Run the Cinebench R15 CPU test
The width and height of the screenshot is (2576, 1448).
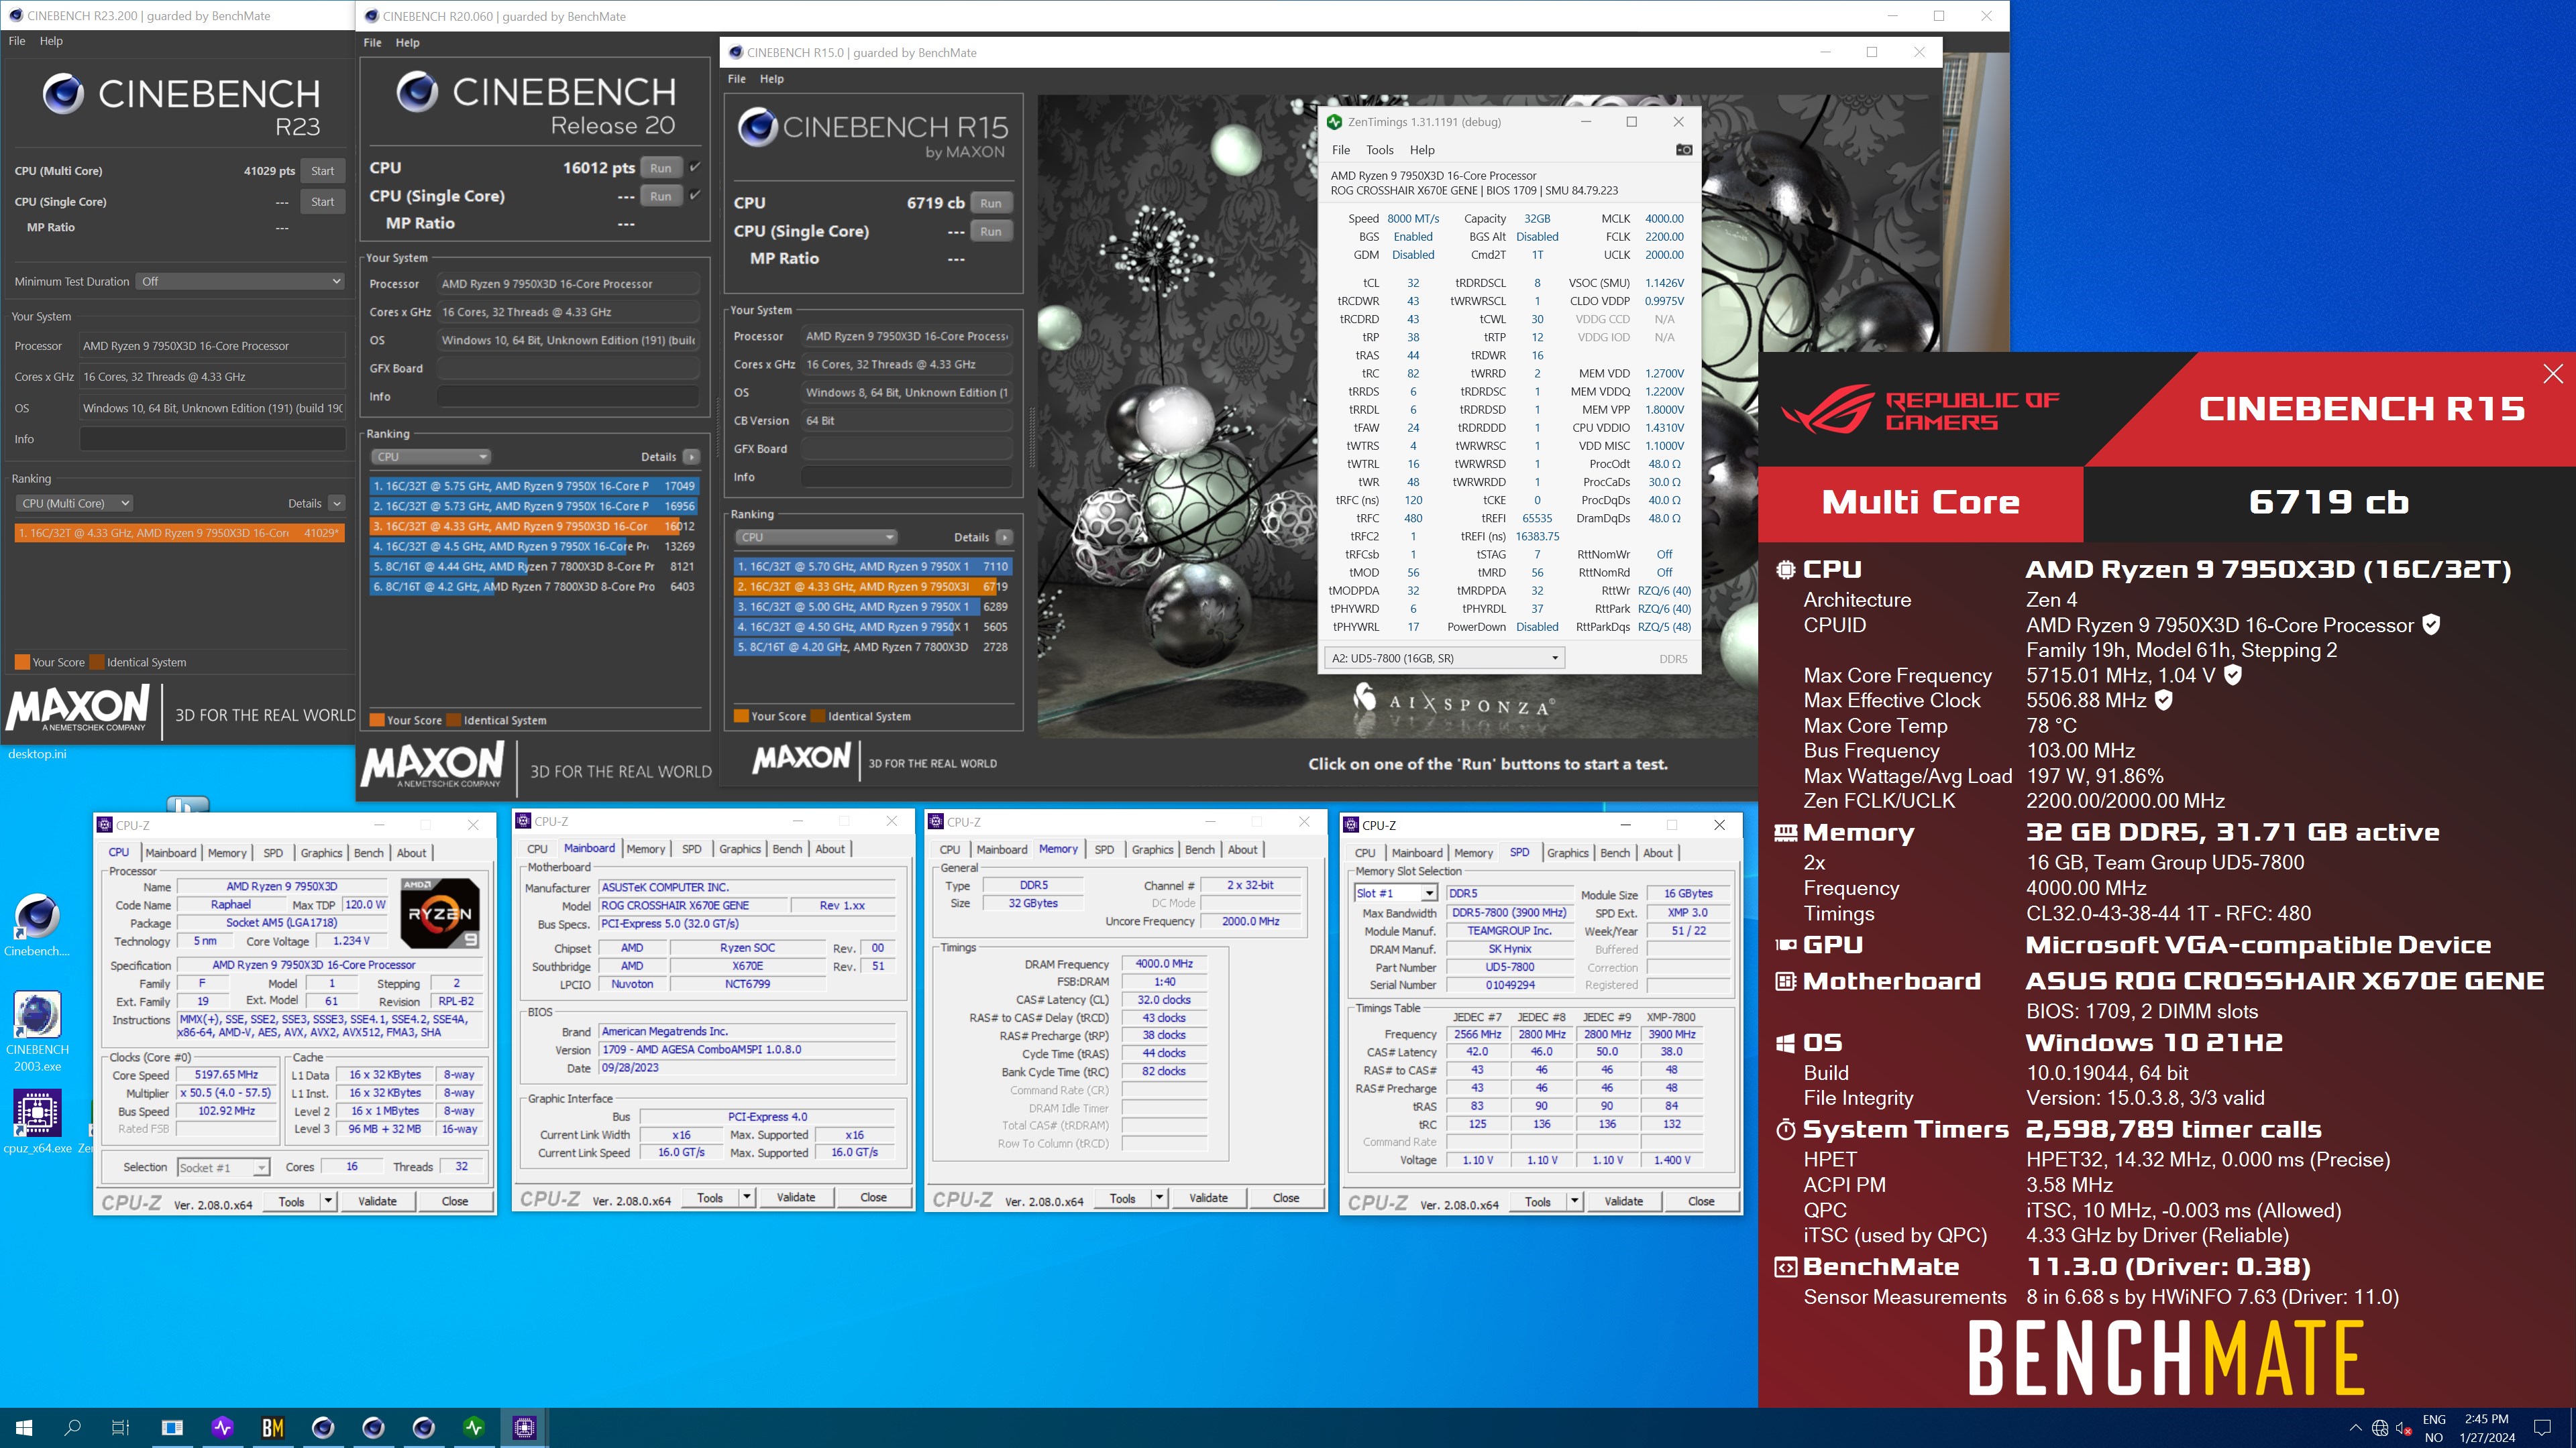pos(990,203)
